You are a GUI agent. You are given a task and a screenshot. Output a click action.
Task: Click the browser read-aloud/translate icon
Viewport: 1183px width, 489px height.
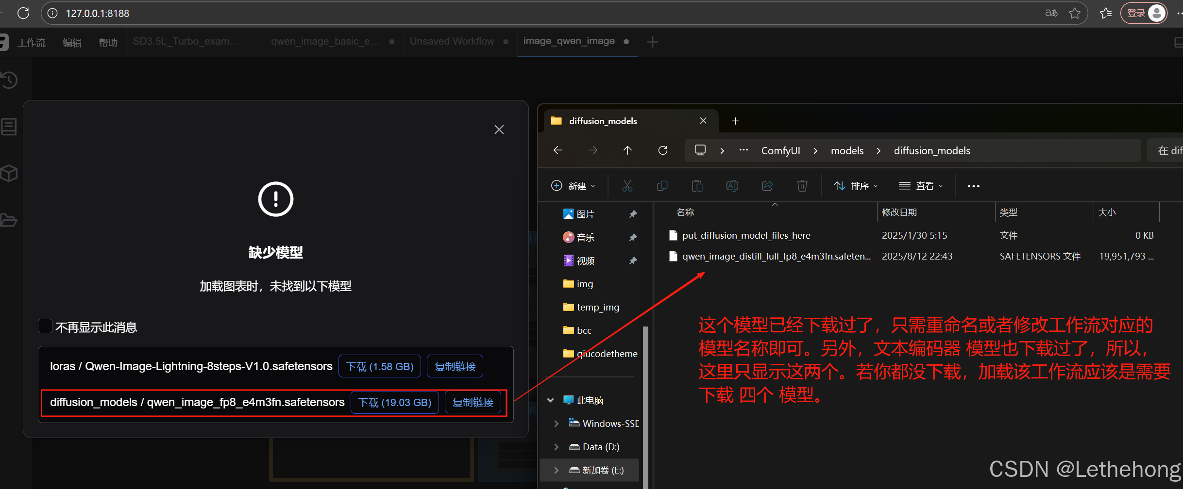1051,13
